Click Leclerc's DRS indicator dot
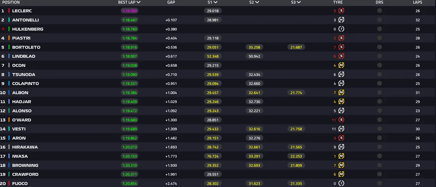The width and height of the screenshot is (436, 187). click(x=379, y=11)
